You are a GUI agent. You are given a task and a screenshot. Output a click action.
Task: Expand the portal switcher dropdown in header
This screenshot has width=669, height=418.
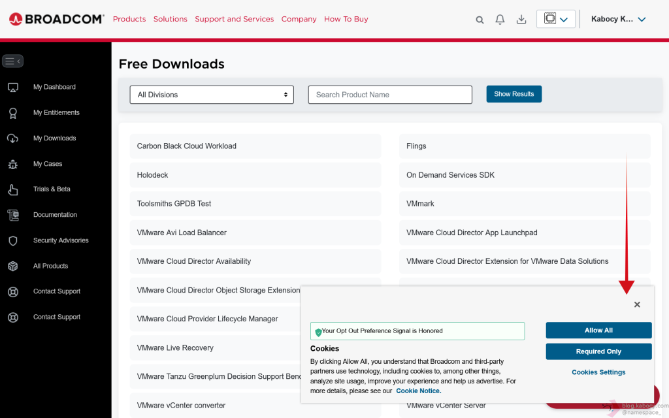click(x=556, y=19)
